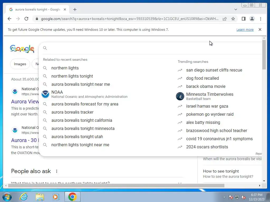The image size is (270, 202).
Task: Click the padlock site info icon
Action: tap(37, 19)
